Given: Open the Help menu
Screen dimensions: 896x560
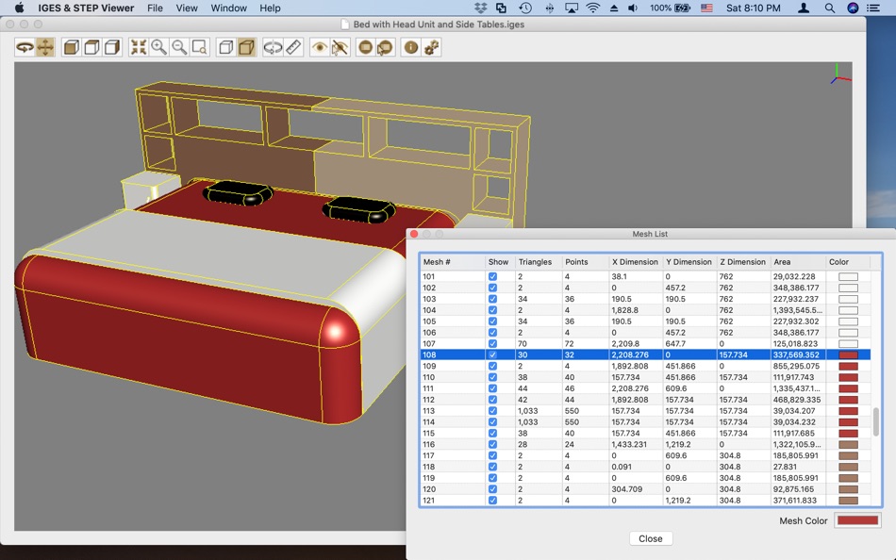Looking at the screenshot, I should (x=270, y=8).
